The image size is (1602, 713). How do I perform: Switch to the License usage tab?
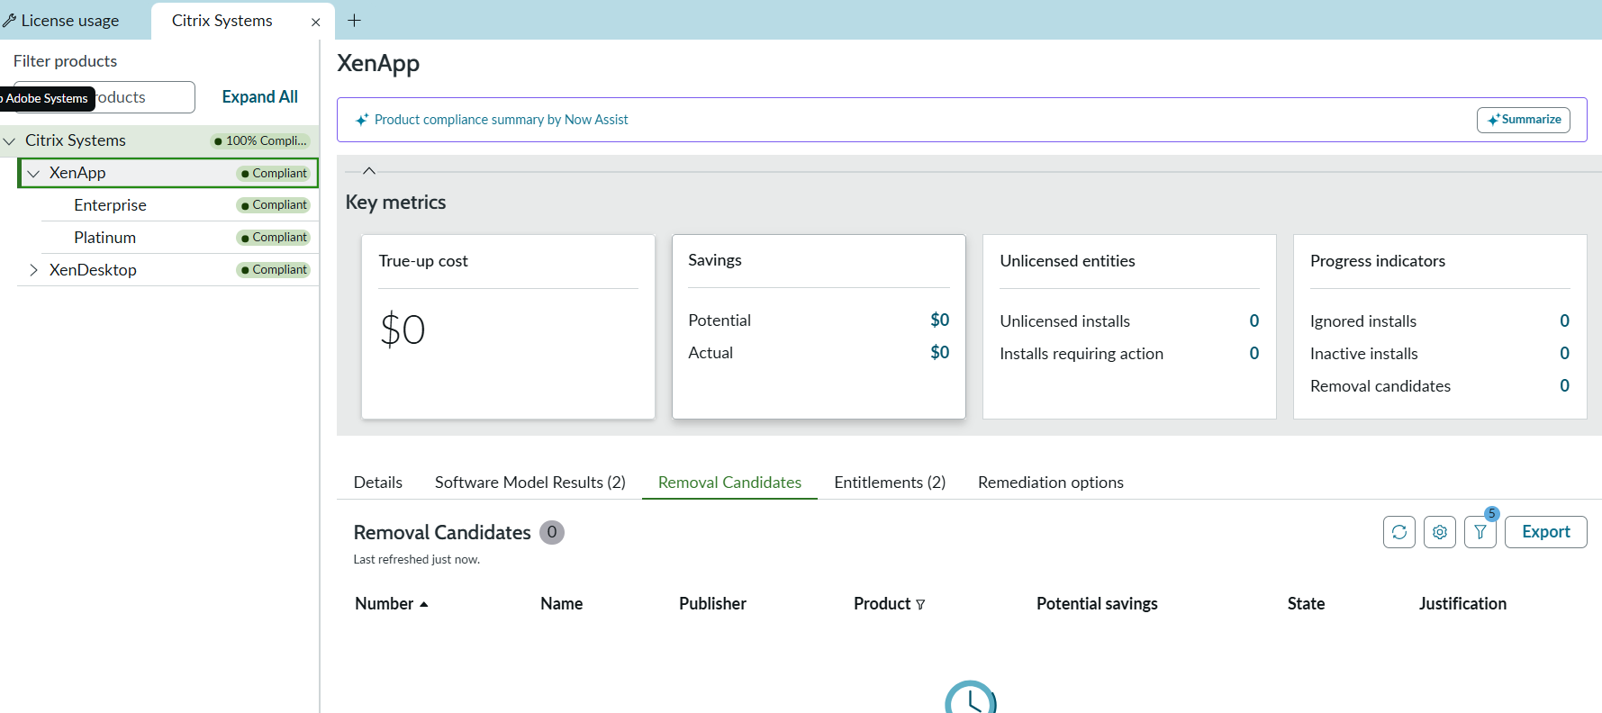coord(62,21)
